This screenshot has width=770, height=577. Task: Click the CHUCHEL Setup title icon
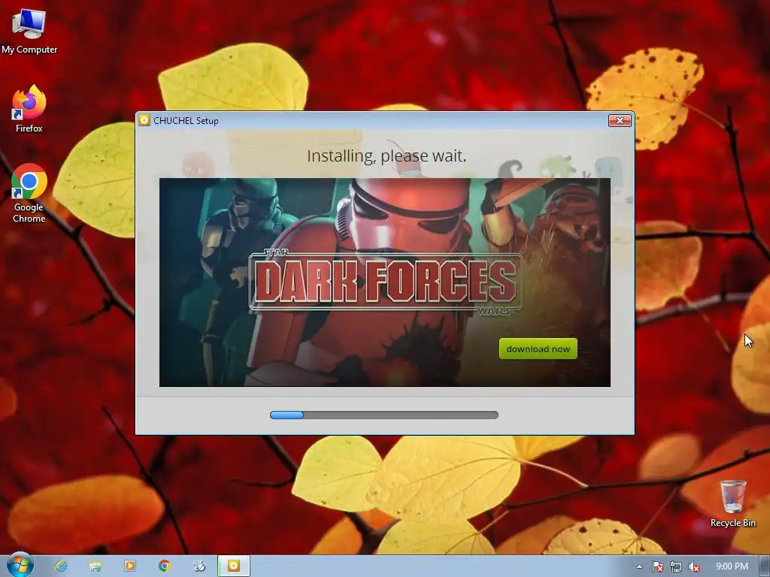click(x=144, y=120)
